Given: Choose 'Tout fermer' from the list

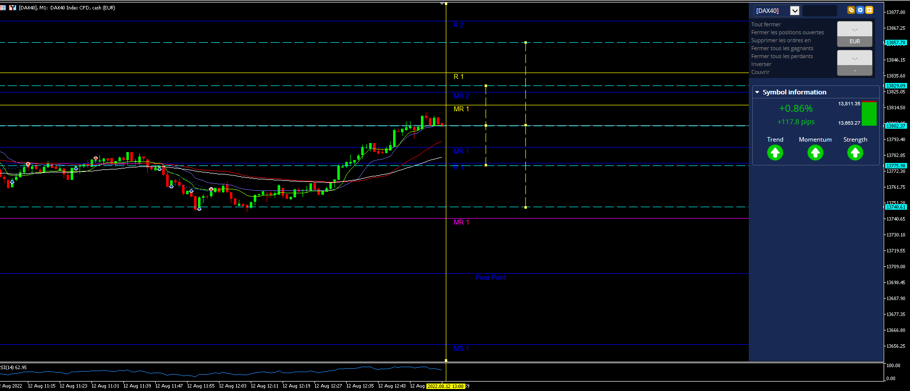Looking at the screenshot, I should click(x=766, y=24).
